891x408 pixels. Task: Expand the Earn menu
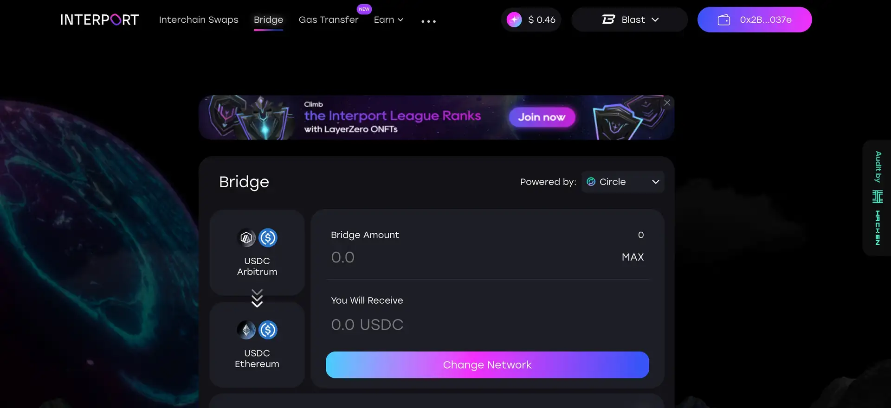(x=388, y=20)
